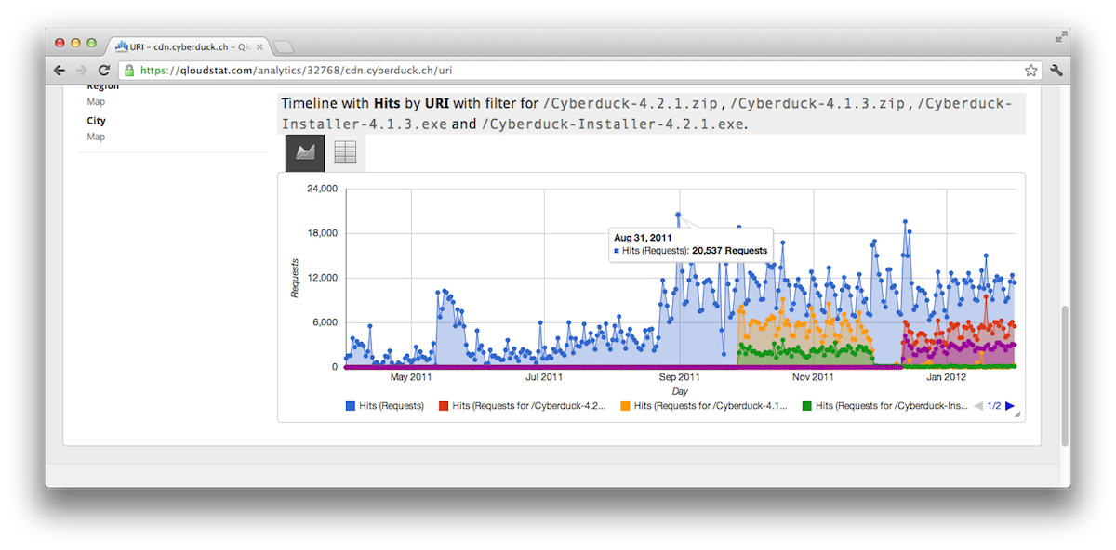Open the Chrome wrench menu
The width and height of the screenshot is (1116, 550).
point(1056,70)
